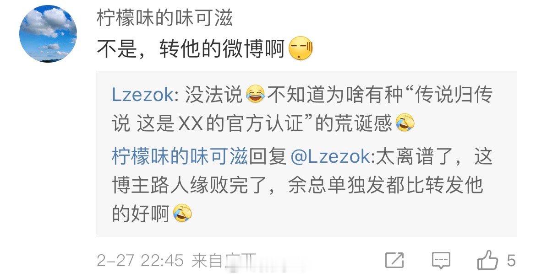Open Lzezok's profile from first reply
The width and height of the screenshot is (536, 278).
coord(142,95)
